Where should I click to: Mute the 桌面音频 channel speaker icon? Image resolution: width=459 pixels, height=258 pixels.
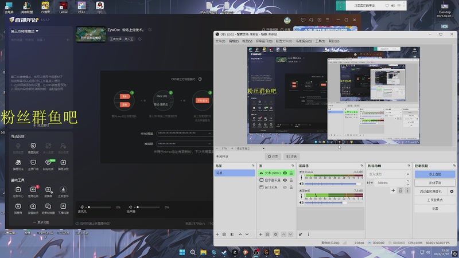coord(301,202)
